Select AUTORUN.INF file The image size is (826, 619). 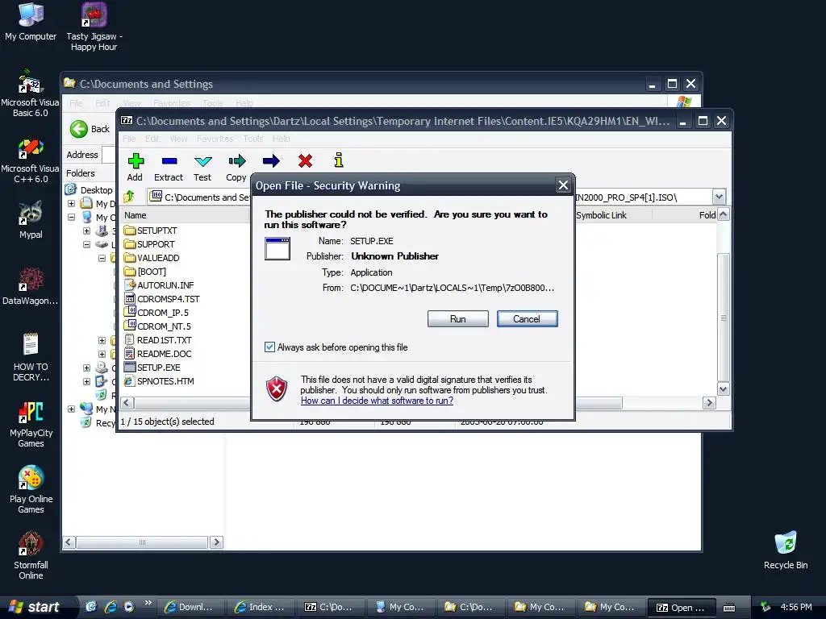(x=159, y=285)
